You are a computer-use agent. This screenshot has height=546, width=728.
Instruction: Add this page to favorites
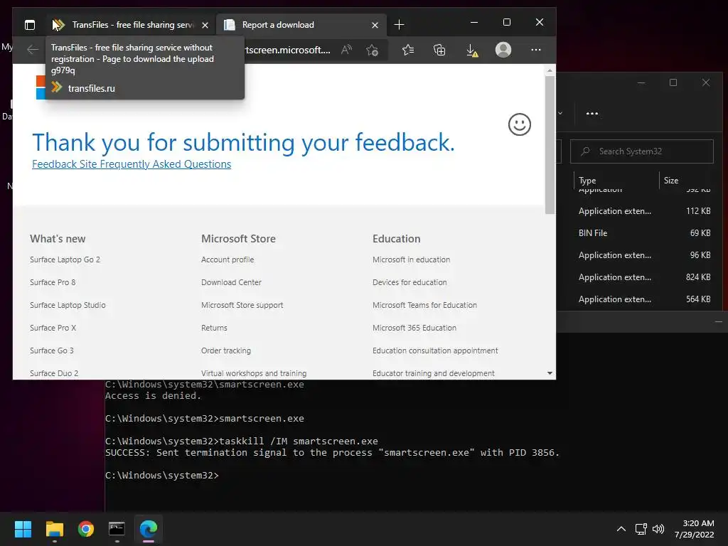click(372, 50)
